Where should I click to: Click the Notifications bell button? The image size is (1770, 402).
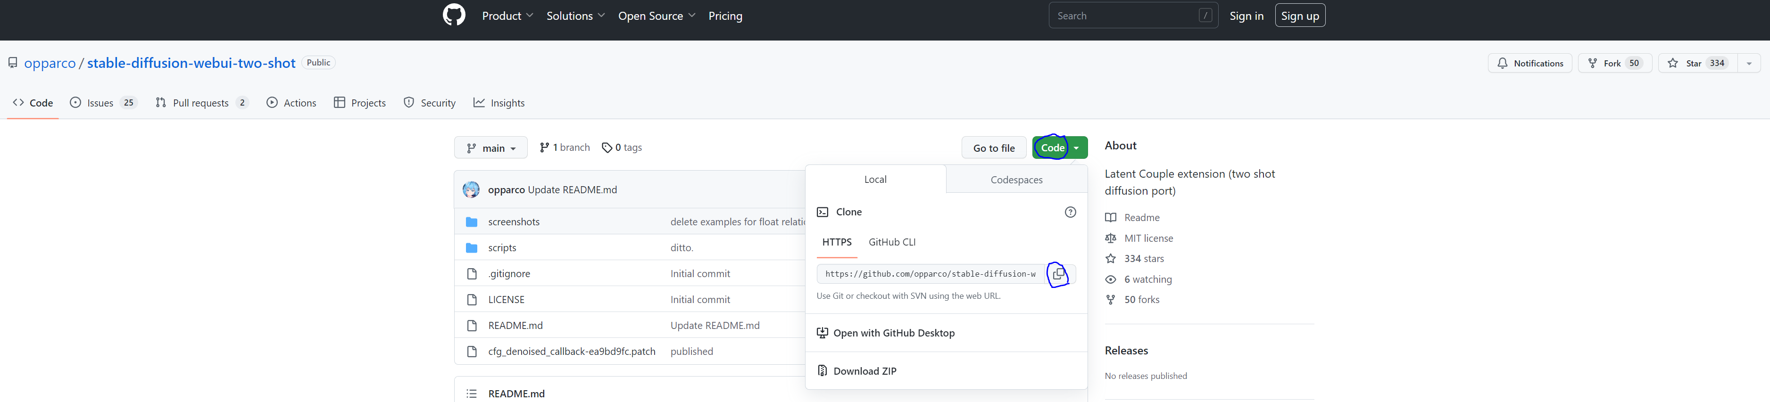click(1529, 63)
